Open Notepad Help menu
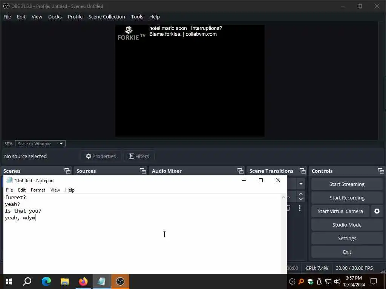The height and width of the screenshot is (289, 386). pyautogui.click(x=70, y=190)
